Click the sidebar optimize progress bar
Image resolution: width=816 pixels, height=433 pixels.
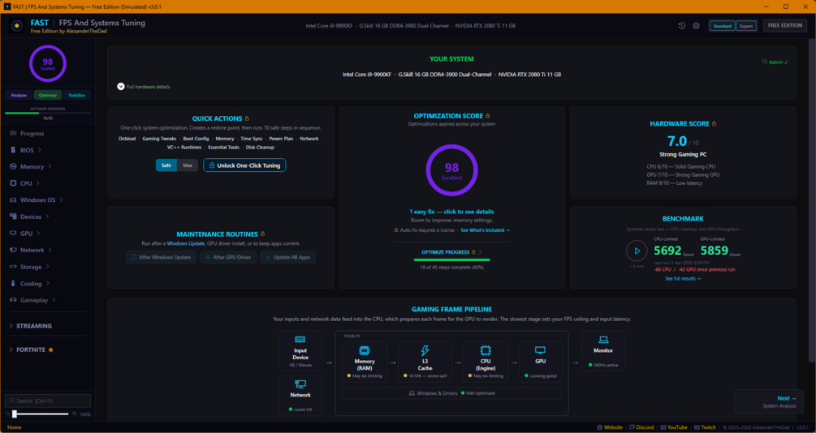click(x=48, y=113)
